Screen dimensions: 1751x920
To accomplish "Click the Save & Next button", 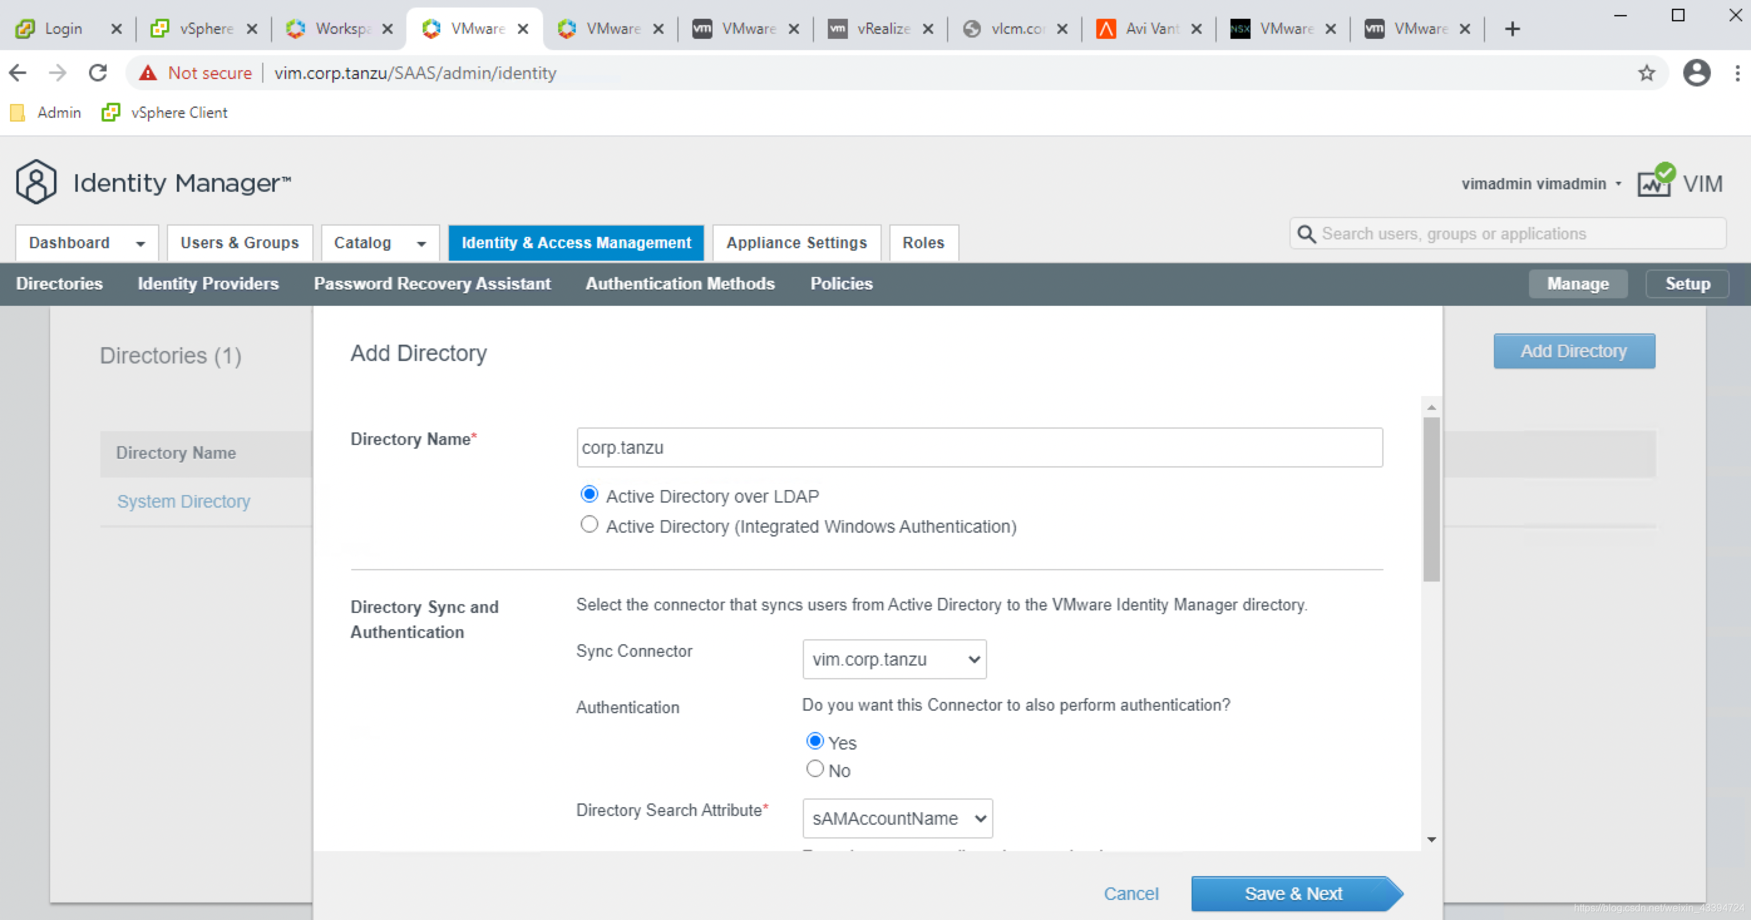I will 1294,894.
